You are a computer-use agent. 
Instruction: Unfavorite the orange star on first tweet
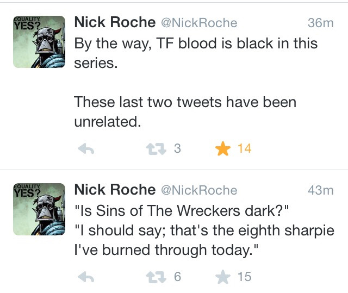[223, 148]
